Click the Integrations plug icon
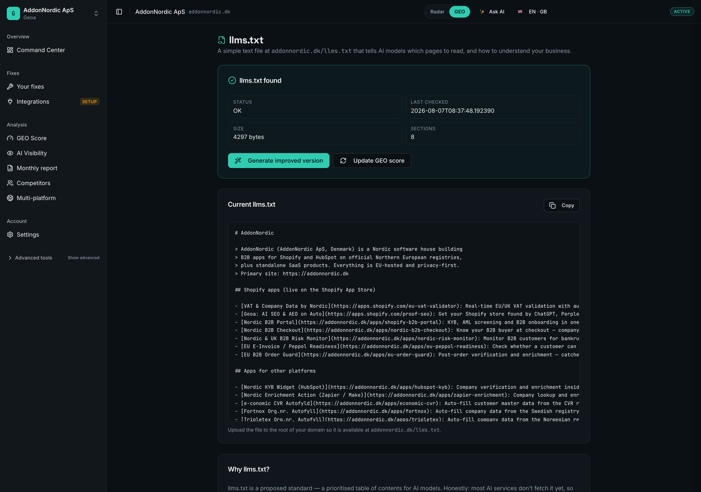 tap(10, 101)
